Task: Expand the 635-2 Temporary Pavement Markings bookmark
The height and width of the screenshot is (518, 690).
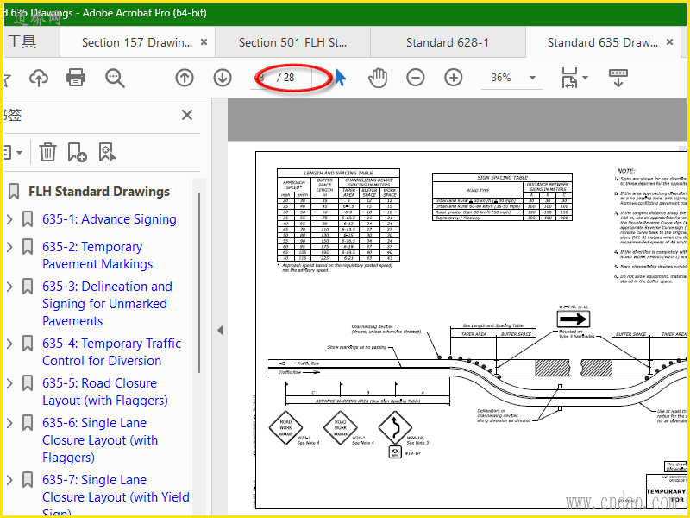Action: pos(9,247)
